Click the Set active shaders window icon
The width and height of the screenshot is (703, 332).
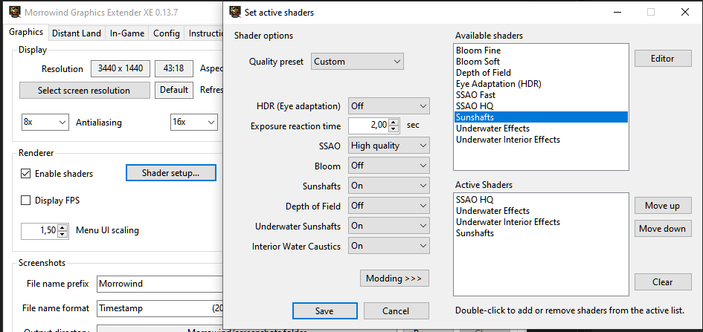(234, 12)
